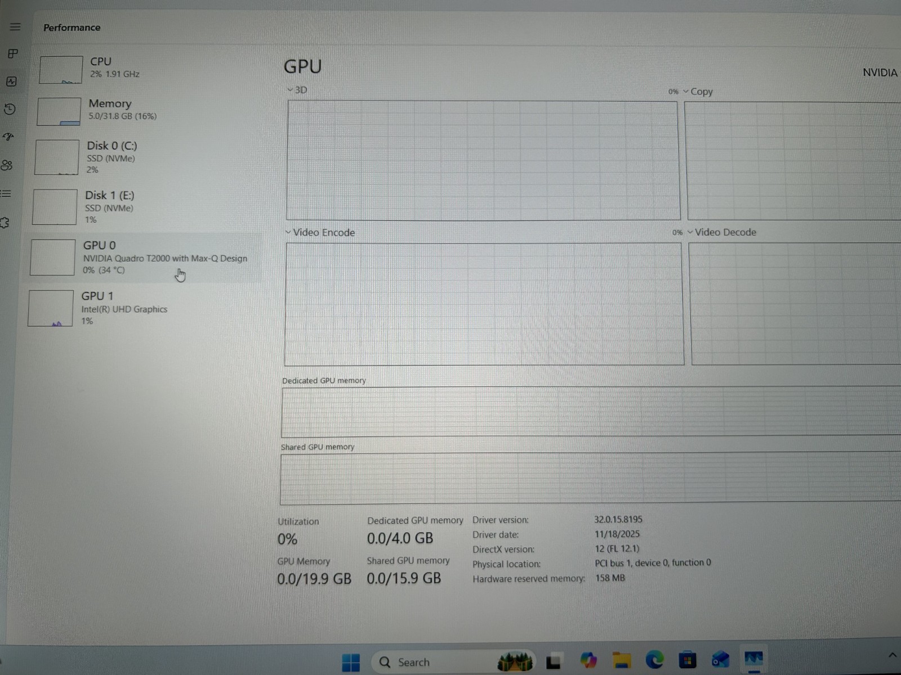Viewport: 901px width, 675px height.
Task: Click the Dedicated GPU memory graph
Action: [x=591, y=412]
